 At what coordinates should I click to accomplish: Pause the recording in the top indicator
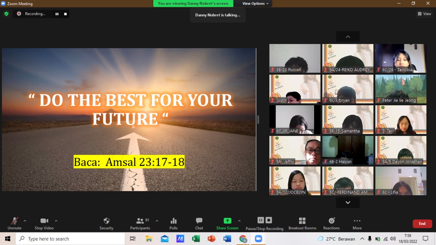coord(57,14)
